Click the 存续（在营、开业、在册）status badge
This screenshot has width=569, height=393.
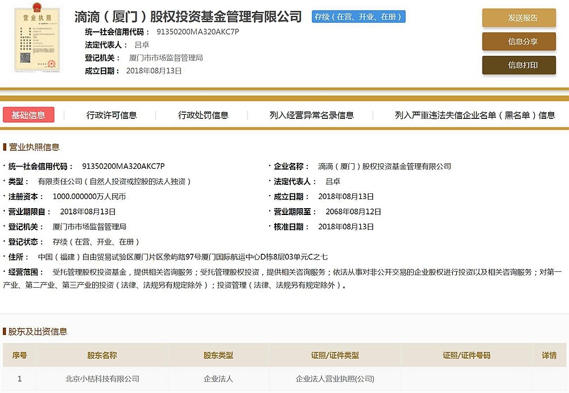tap(358, 16)
